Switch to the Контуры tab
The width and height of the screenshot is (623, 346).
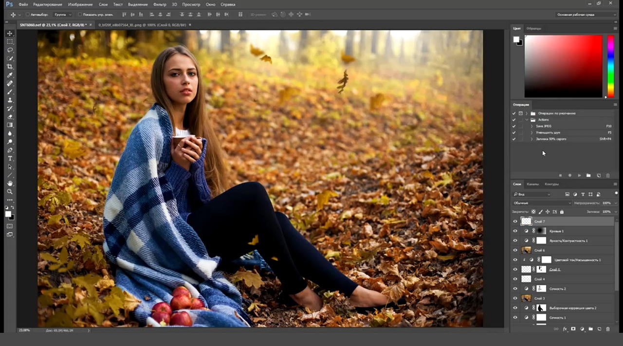click(551, 184)
